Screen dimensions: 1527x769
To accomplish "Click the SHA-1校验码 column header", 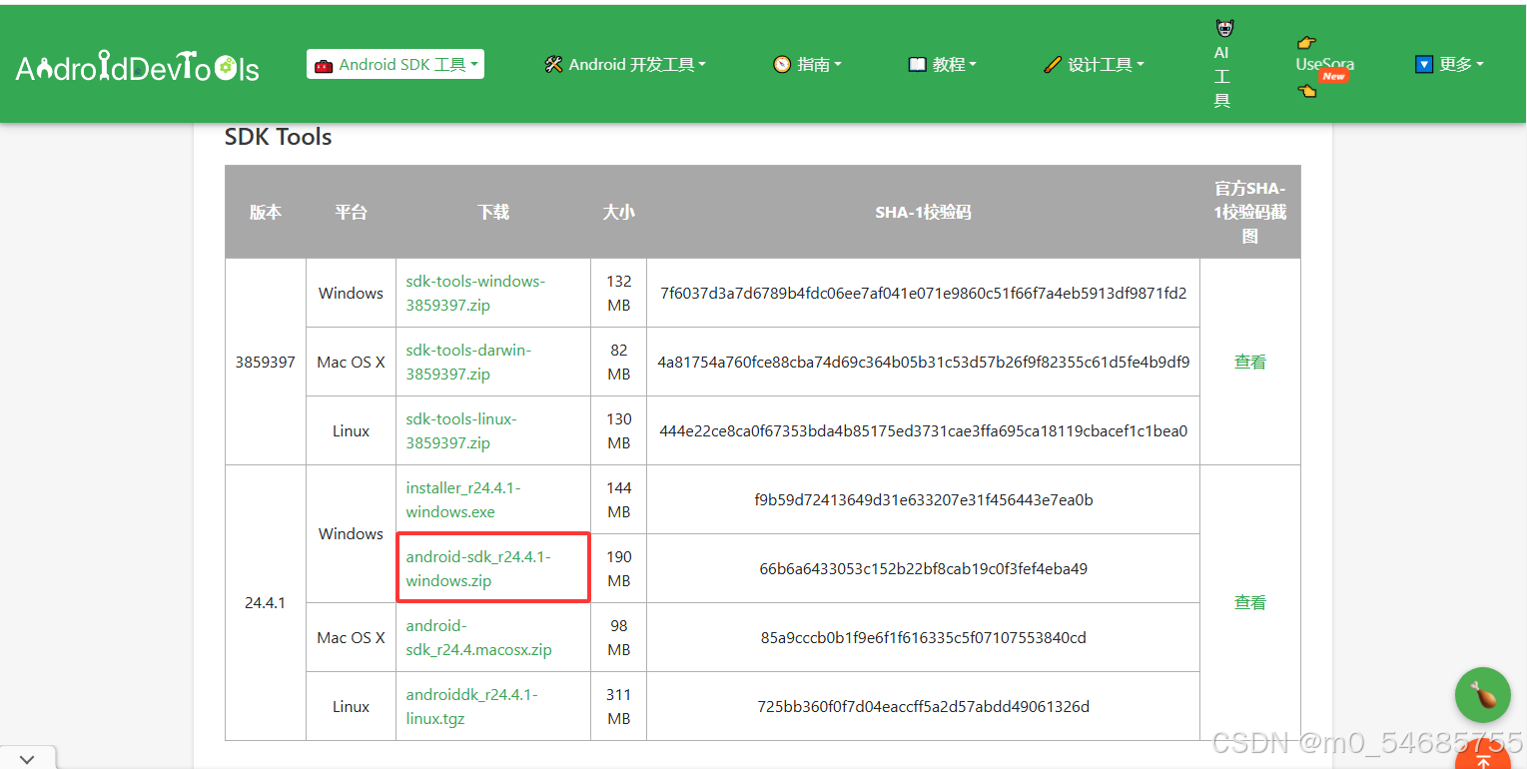I will pos(924,212).
